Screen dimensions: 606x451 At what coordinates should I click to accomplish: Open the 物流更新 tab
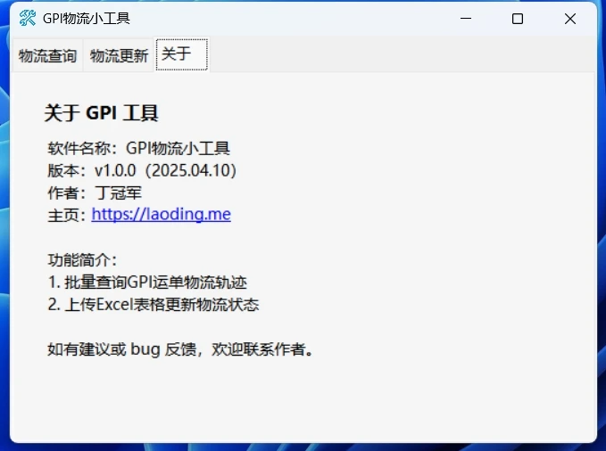119,55
